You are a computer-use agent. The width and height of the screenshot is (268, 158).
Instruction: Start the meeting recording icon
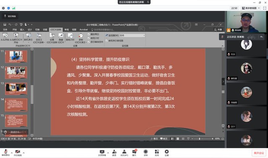click(x=146, y=153)
